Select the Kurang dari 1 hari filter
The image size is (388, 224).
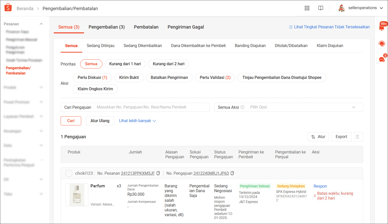(x=125, y=64)
